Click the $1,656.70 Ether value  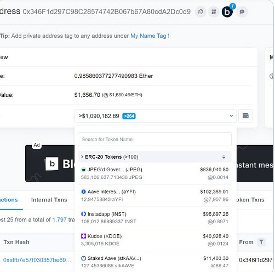tap(87, 95)
